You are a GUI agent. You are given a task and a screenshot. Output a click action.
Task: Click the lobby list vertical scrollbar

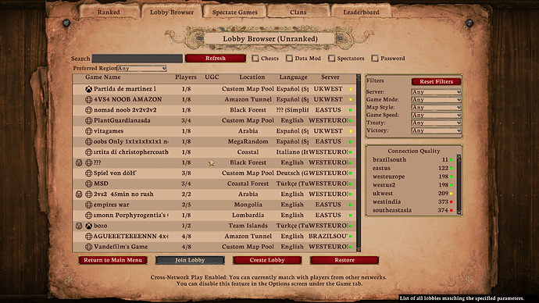pyautogui.click(x=359, y=163)
